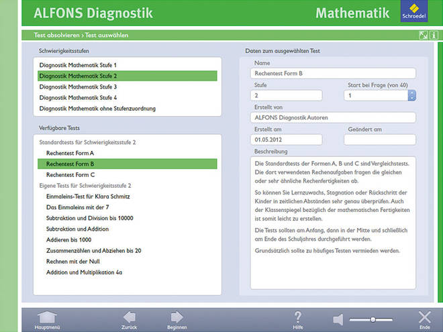Click the Zurück back arrow
Image resolution: width=443 pixels, height=332 pixels.
(x=129, y=318)
